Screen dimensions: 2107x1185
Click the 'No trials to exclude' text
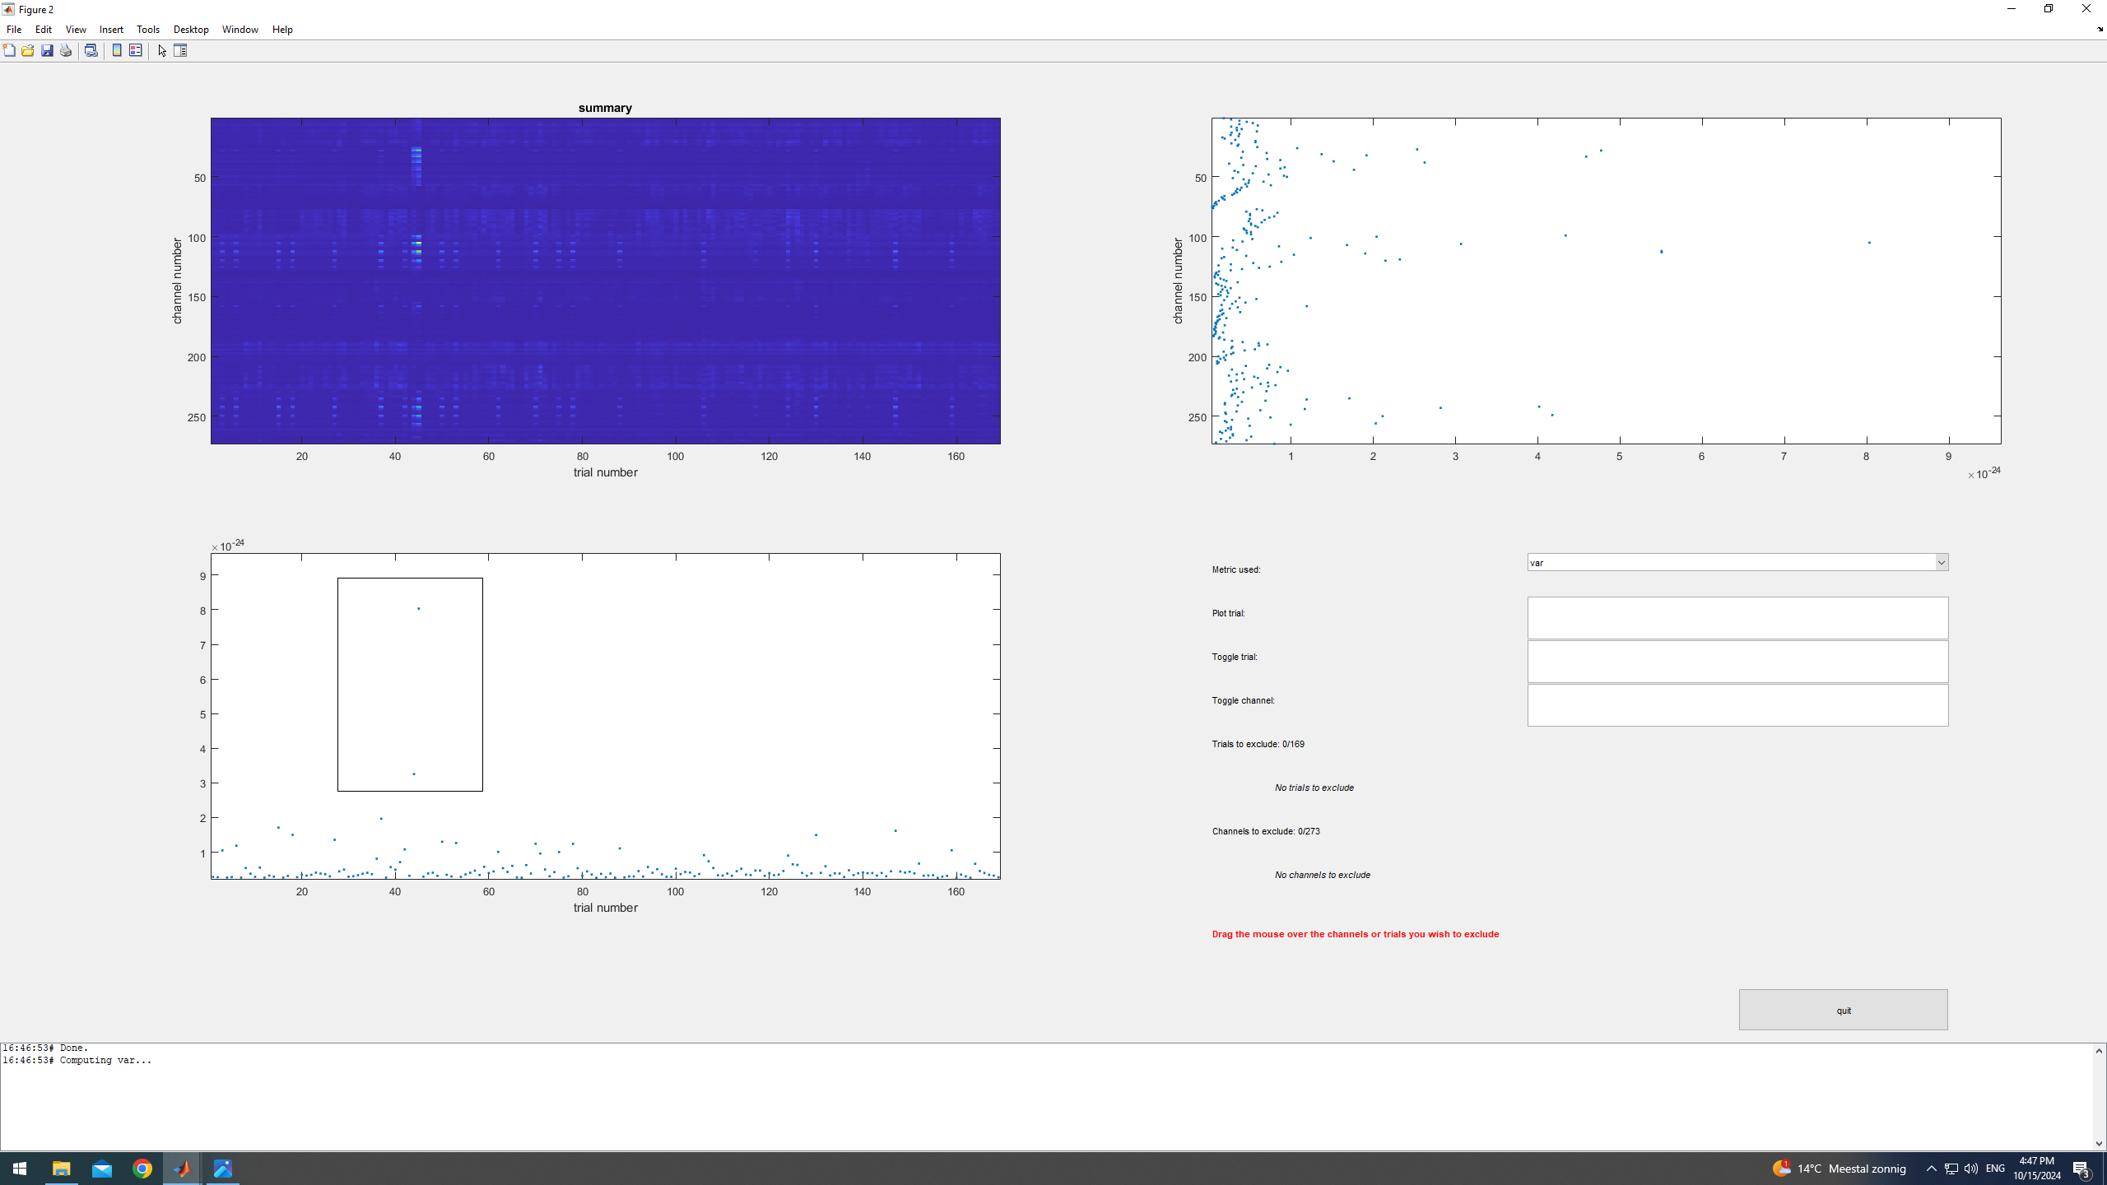pos(1314,788)
